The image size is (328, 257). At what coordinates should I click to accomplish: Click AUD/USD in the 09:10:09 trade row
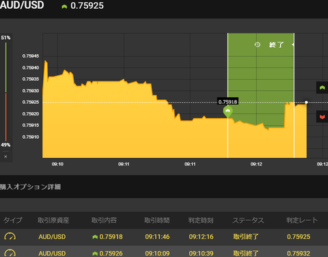pos(52,254)
